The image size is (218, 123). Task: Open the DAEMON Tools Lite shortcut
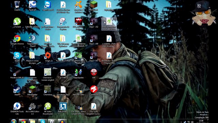click(17, 109)
